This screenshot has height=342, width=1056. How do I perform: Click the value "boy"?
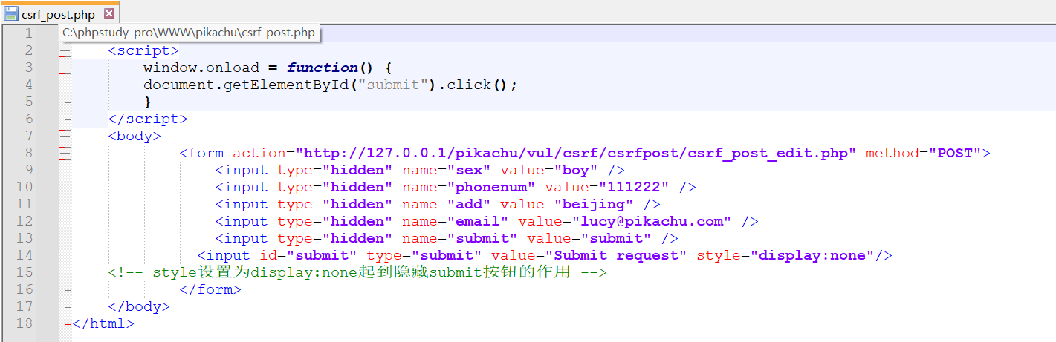576,170
